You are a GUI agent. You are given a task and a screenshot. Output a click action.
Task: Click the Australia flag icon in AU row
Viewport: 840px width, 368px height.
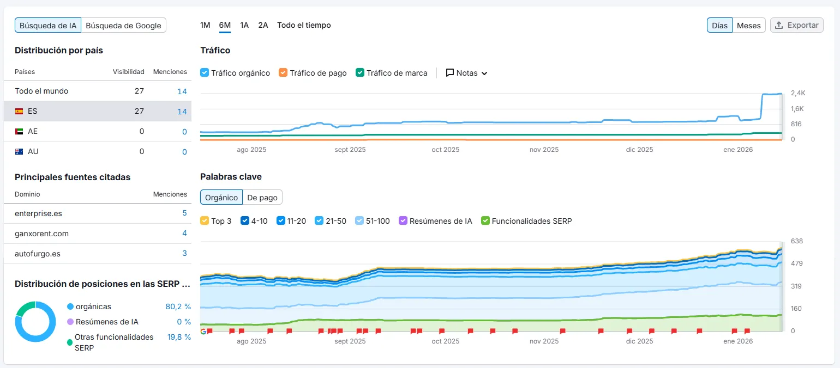click(19, 151)
